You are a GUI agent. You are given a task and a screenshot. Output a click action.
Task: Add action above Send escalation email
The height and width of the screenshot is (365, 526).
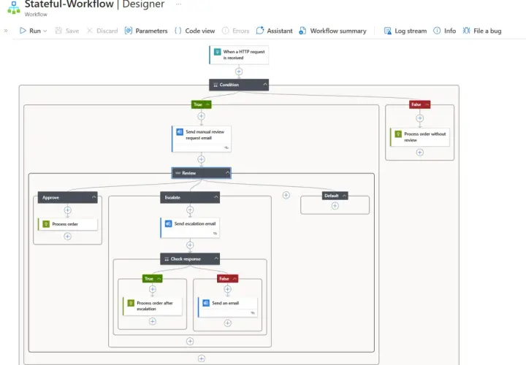(x=190, y=210)
